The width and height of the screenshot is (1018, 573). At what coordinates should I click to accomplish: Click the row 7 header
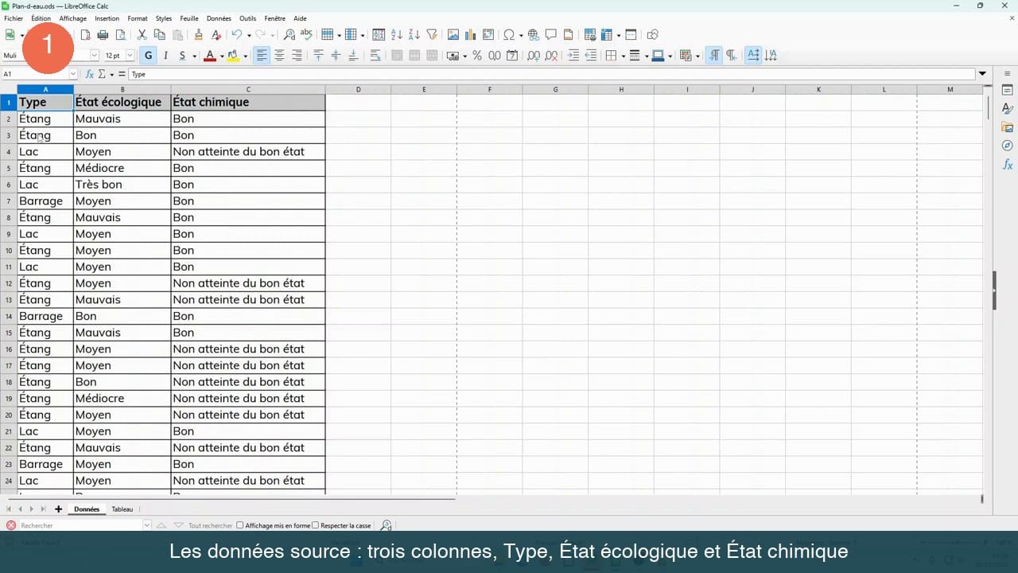pyautogui.click(x=8, y=201)
